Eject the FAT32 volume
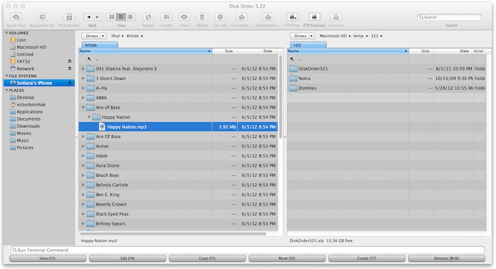496x269 pixels. click(69, 61)
